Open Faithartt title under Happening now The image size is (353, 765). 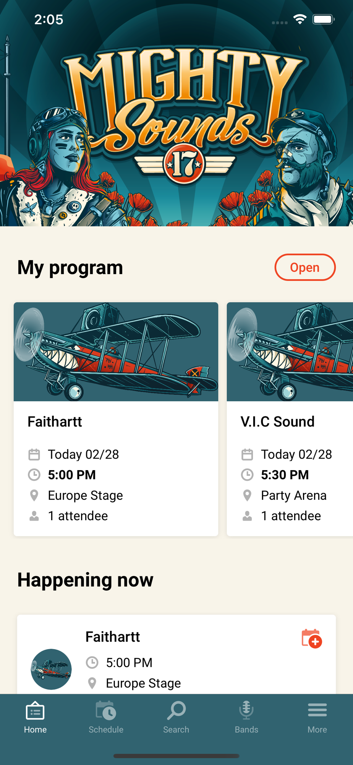[x=112, y=637]
